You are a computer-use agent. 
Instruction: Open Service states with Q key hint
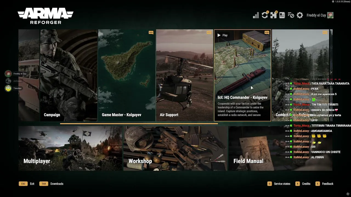(x=279, y=184)
